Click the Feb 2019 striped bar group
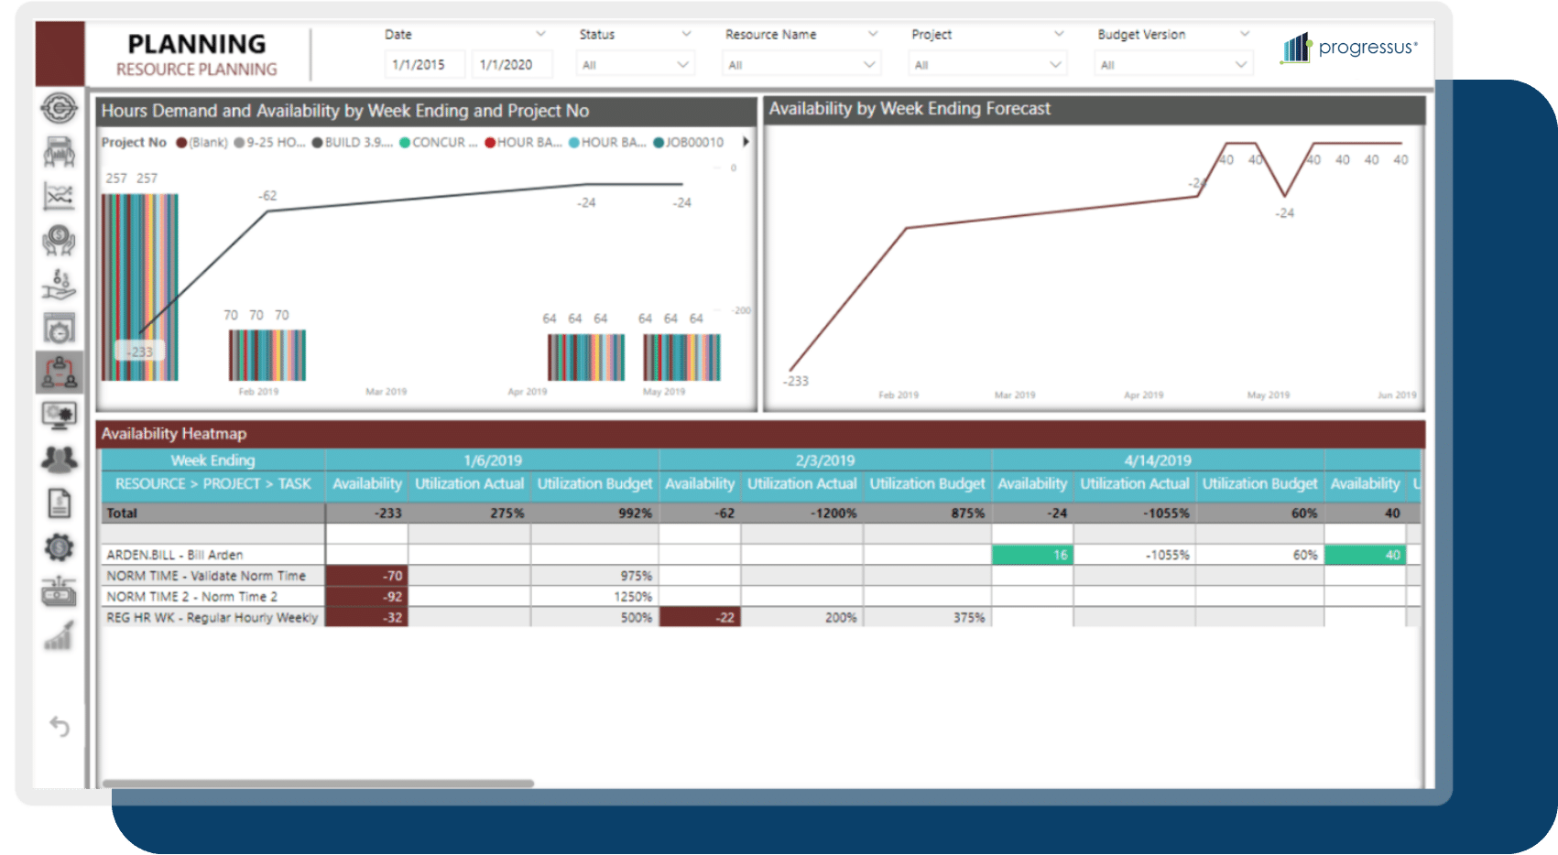This screenshot has width=1558, height=855. [267, 355]
